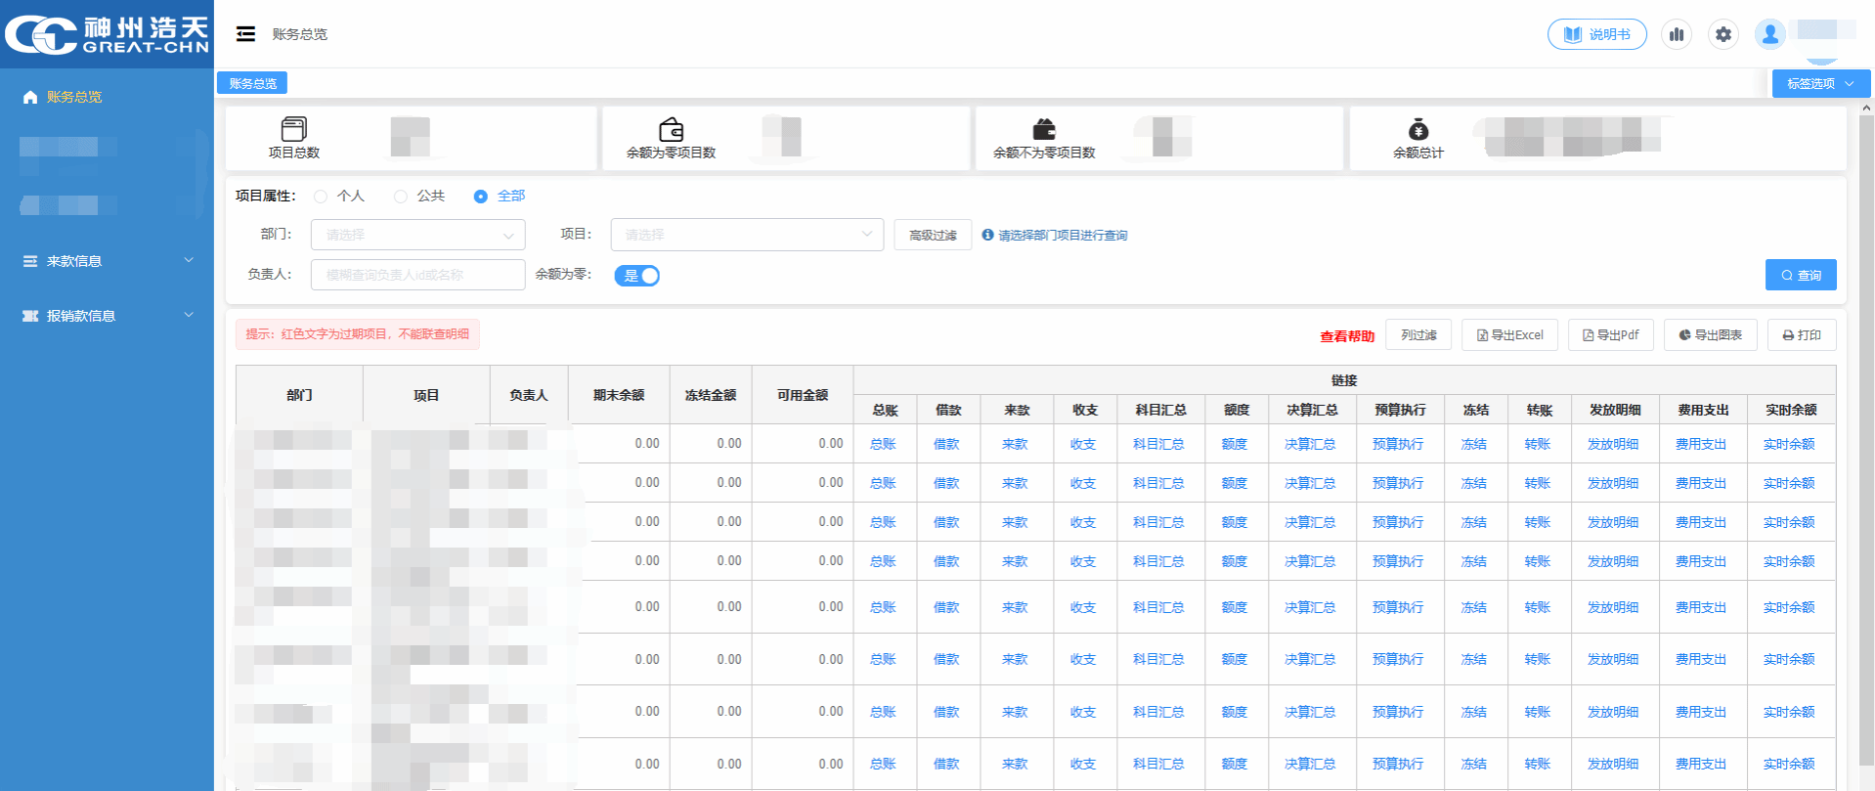Screen dimensions: 1875x791
Task: Open 冻结 link in fifth table row
Action: (1474, 607)
